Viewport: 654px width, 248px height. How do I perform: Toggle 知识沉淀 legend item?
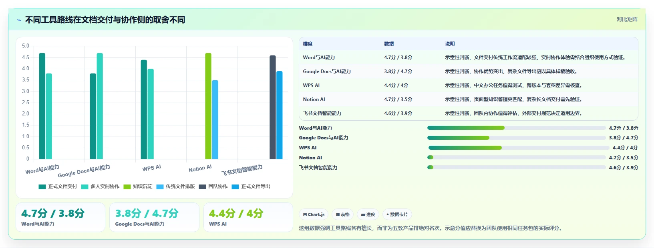(x=138, y=186)
